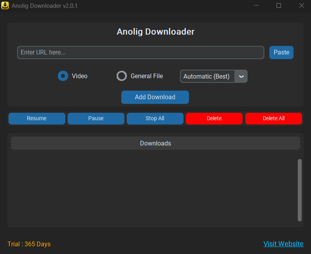Click the Add Download button
Viewport: 311px width, 254px height.
155,97
